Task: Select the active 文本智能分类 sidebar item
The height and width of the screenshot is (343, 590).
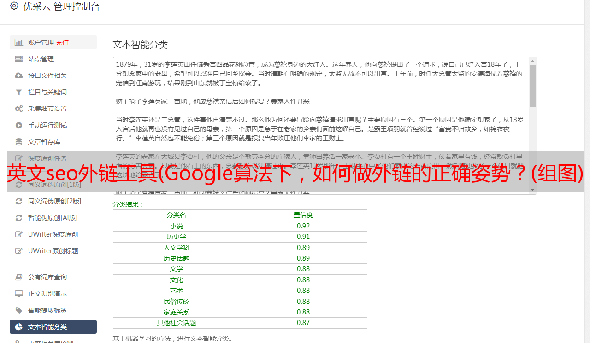Action: tap(53, 327)
